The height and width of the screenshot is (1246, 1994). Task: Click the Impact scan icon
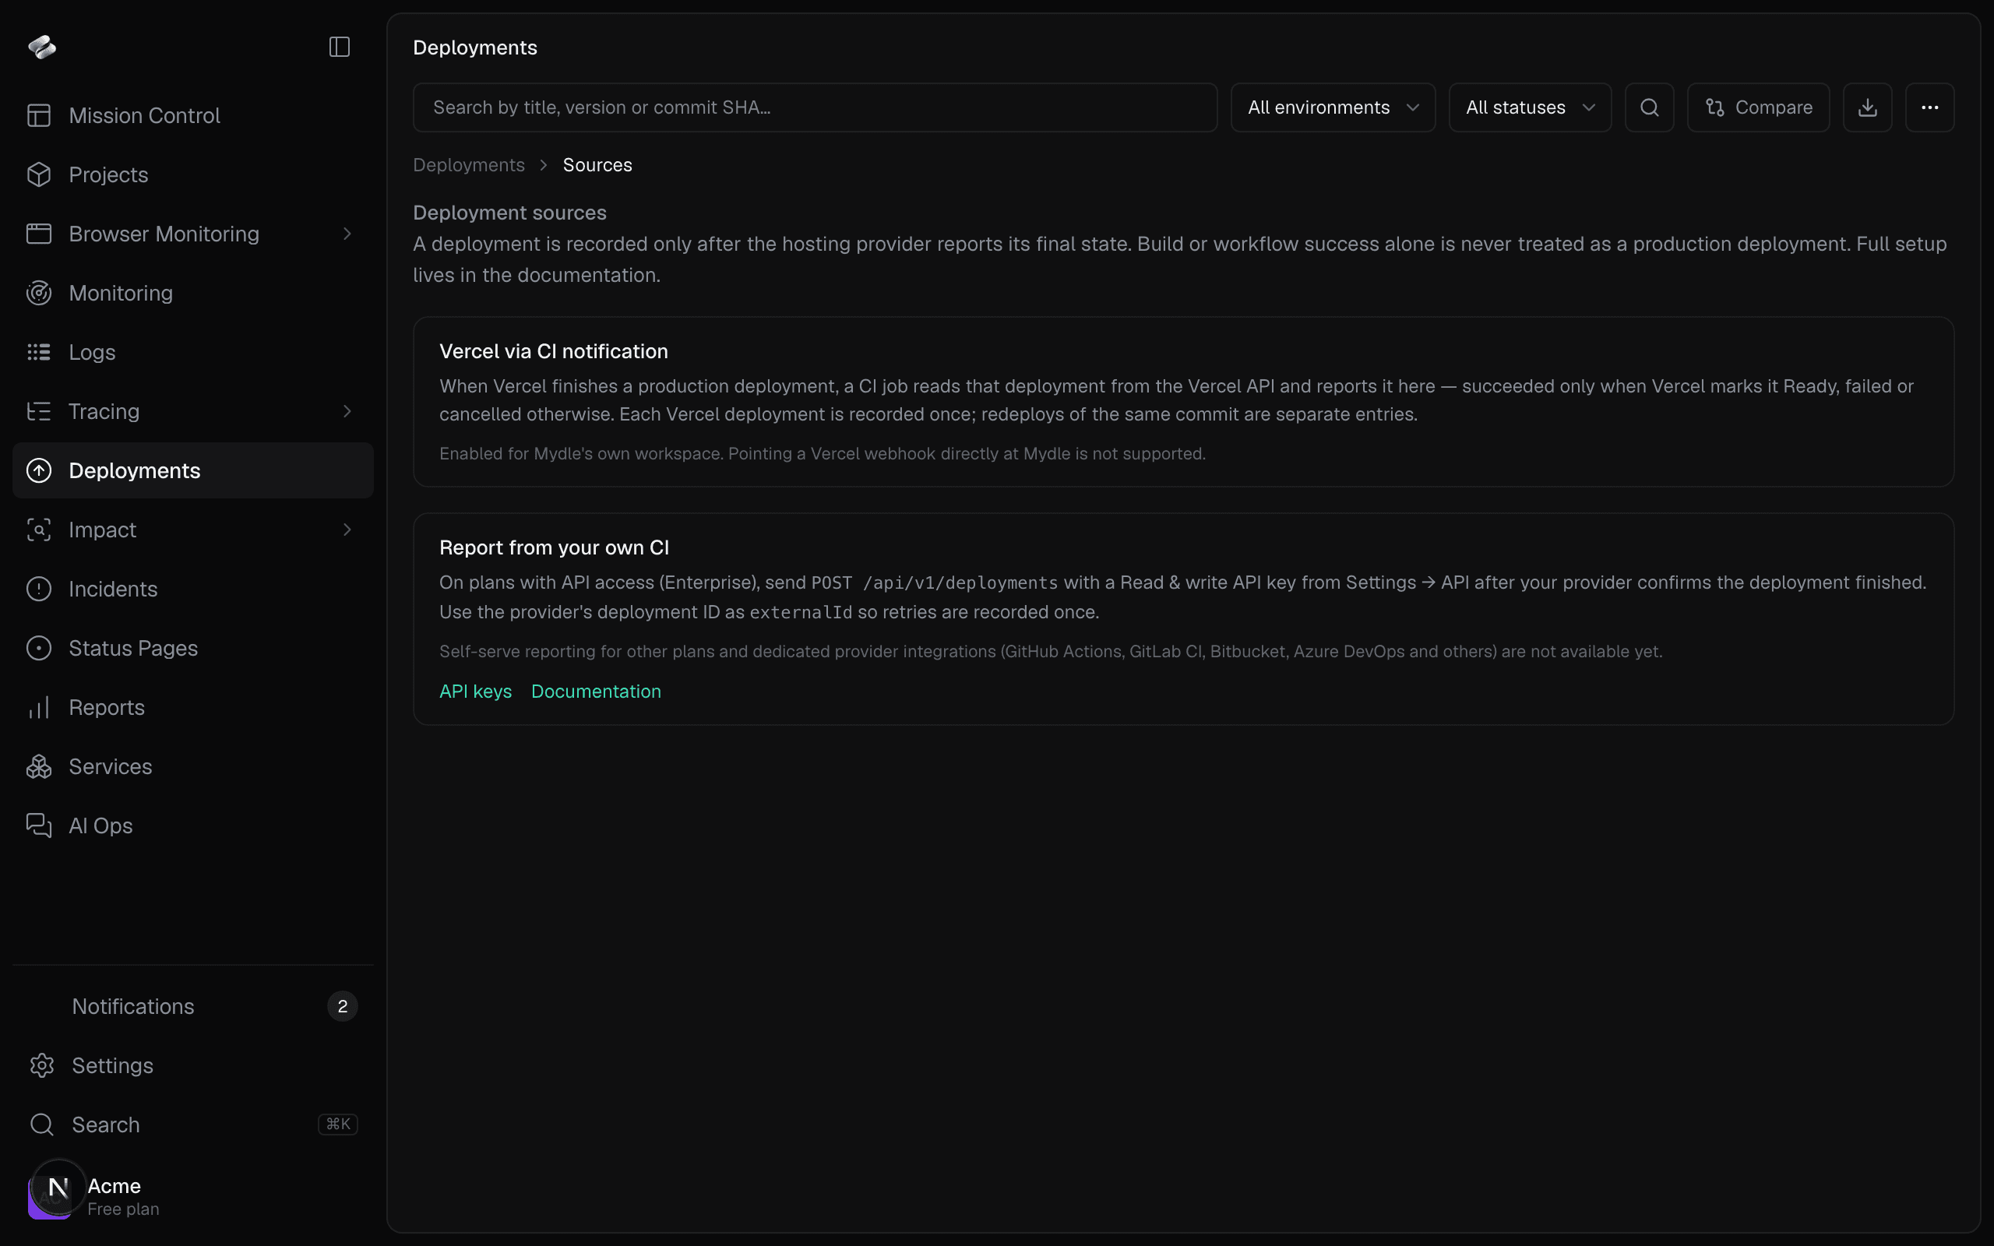pos(39,530)
